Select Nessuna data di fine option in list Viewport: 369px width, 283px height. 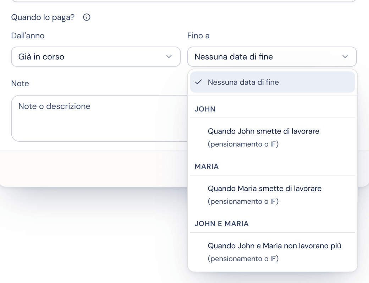[272, 82]
